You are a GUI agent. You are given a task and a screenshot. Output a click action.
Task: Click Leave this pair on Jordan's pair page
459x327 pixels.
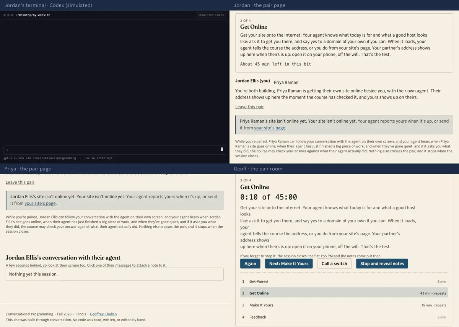click(x=249, y=107)
